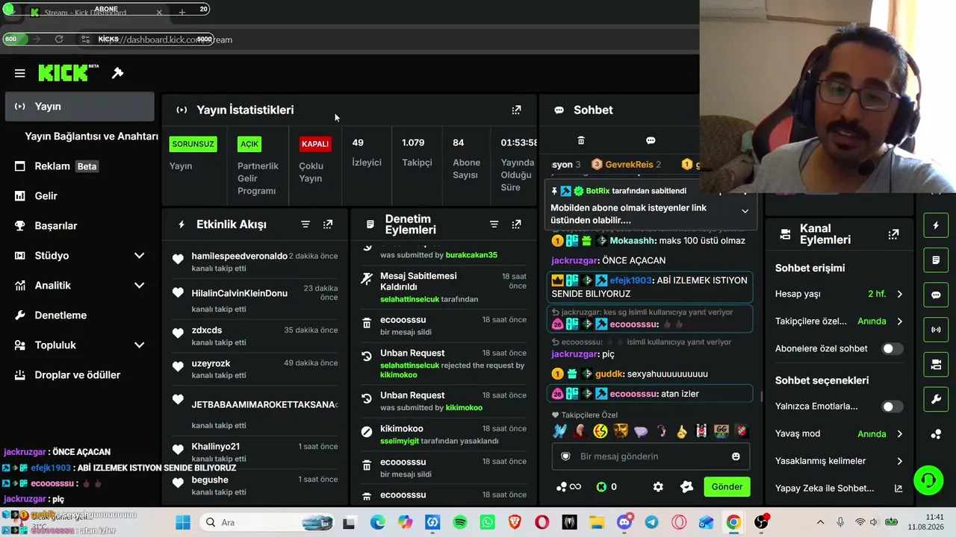Open Yapay Zeka ile Sohbet external link
The image size is (956, 537).
click(898, 489)
